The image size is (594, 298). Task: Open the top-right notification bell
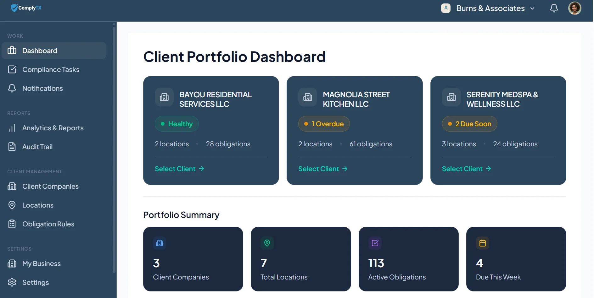(x=554, y=8)
